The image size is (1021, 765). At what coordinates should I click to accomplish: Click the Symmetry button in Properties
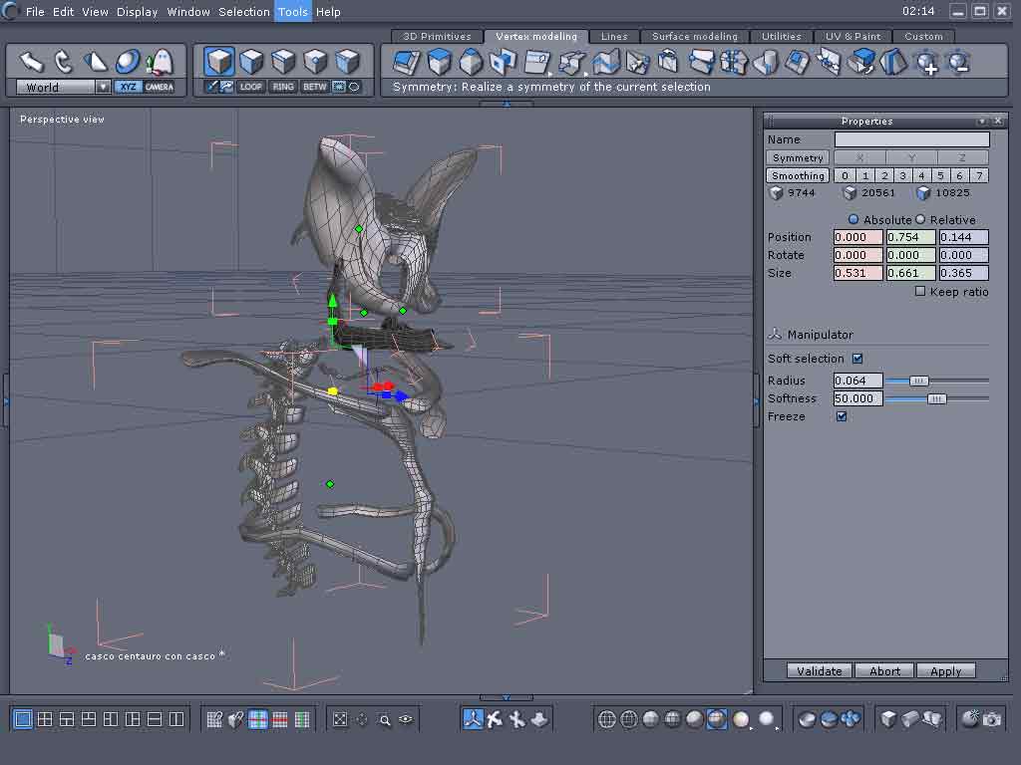[x=798, y=157]
